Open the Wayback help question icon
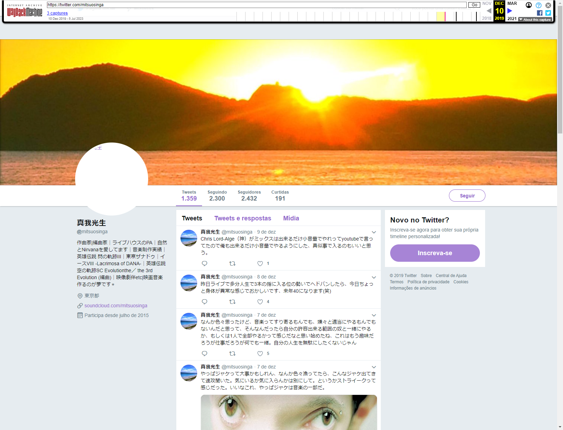563x430 pixels. click(538, 5)
